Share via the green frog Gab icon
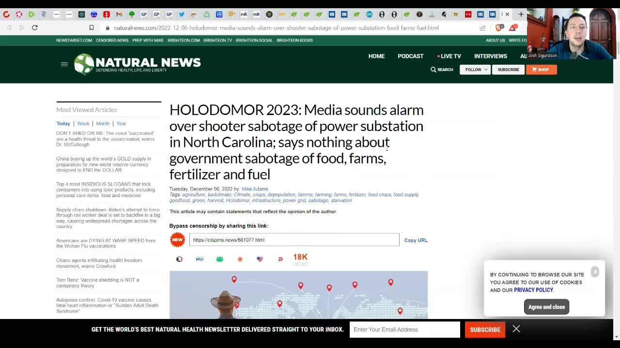This screenshot has height=348, width=620. click(x=219, y=259)
